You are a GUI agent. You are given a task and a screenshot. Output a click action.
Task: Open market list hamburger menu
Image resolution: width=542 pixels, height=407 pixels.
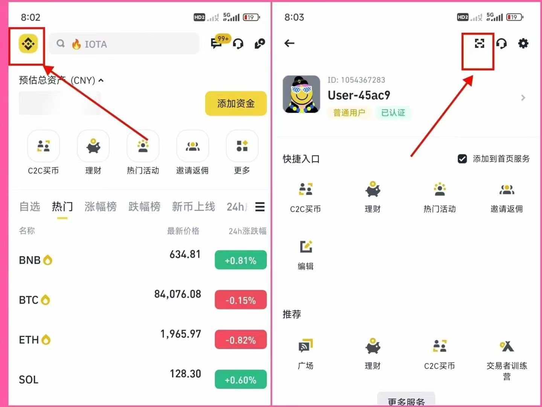point(260,207)
